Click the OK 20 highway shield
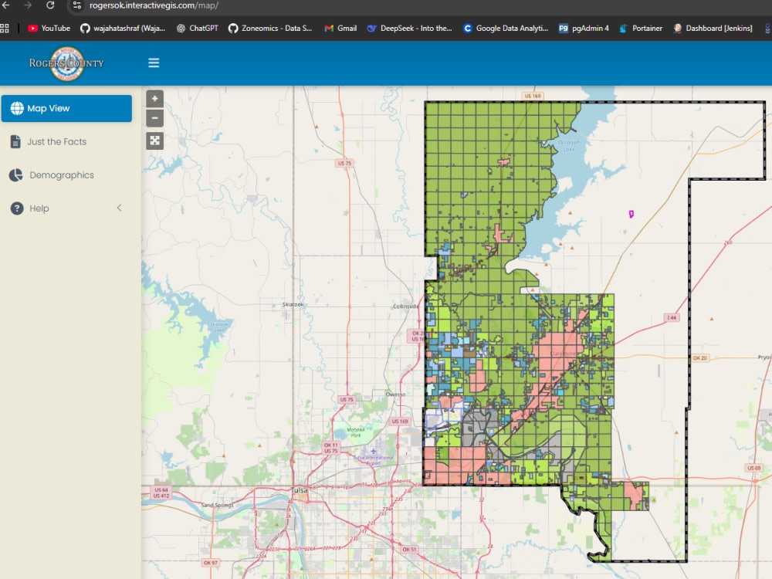Image resolution: width=772 pixels, height=579 pixels. click(699, 358)
